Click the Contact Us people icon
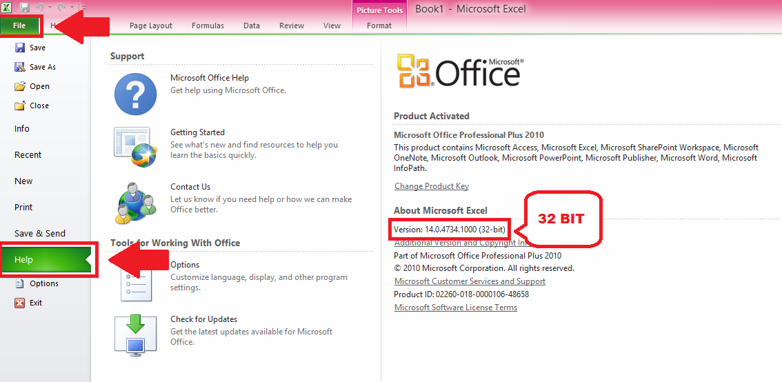 pyautogui.click(x=136, y=203)
